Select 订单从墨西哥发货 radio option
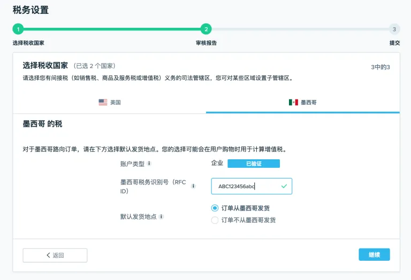The image size is (411, 280). tap(215, 208)
